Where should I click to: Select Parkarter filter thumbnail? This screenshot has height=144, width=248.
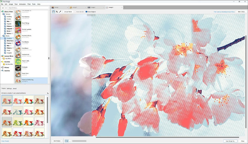tap(18, 68)
